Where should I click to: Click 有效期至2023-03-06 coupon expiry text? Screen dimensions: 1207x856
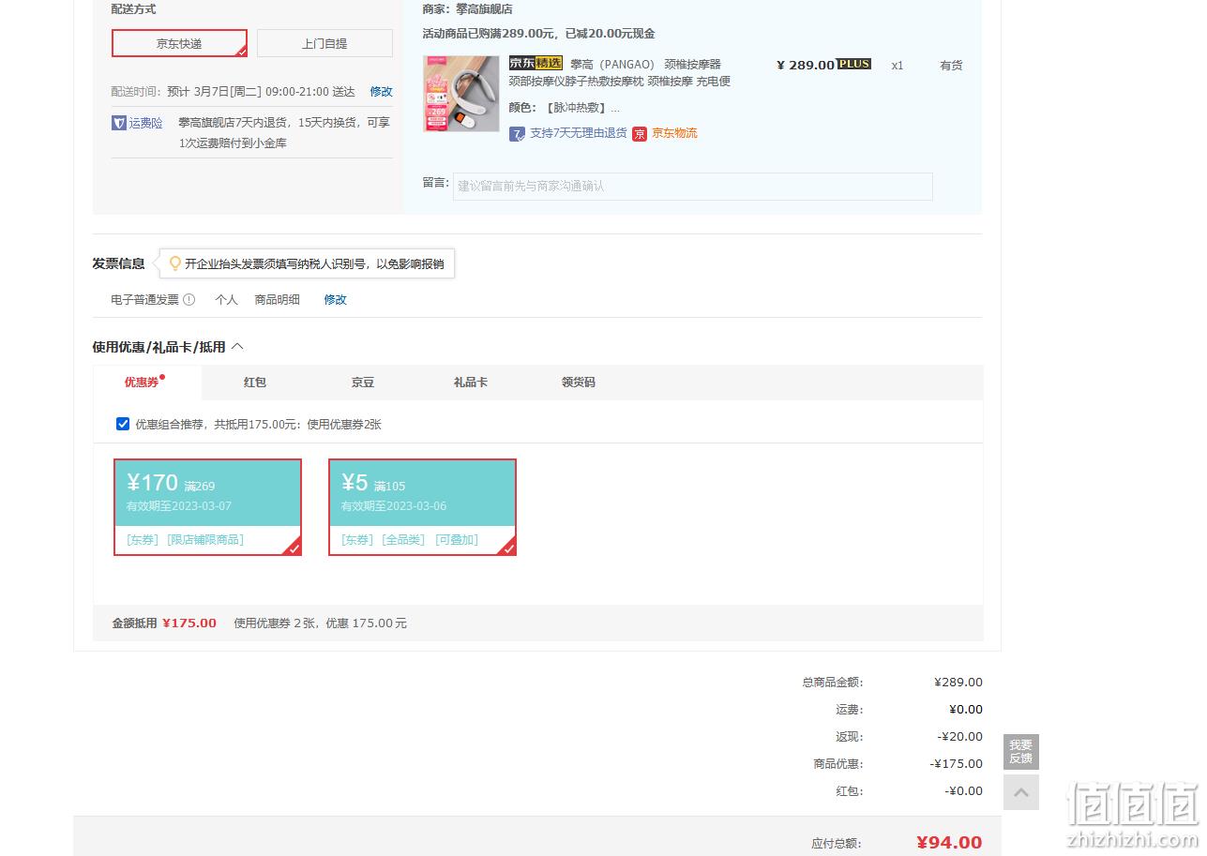(x=393, y=506)
